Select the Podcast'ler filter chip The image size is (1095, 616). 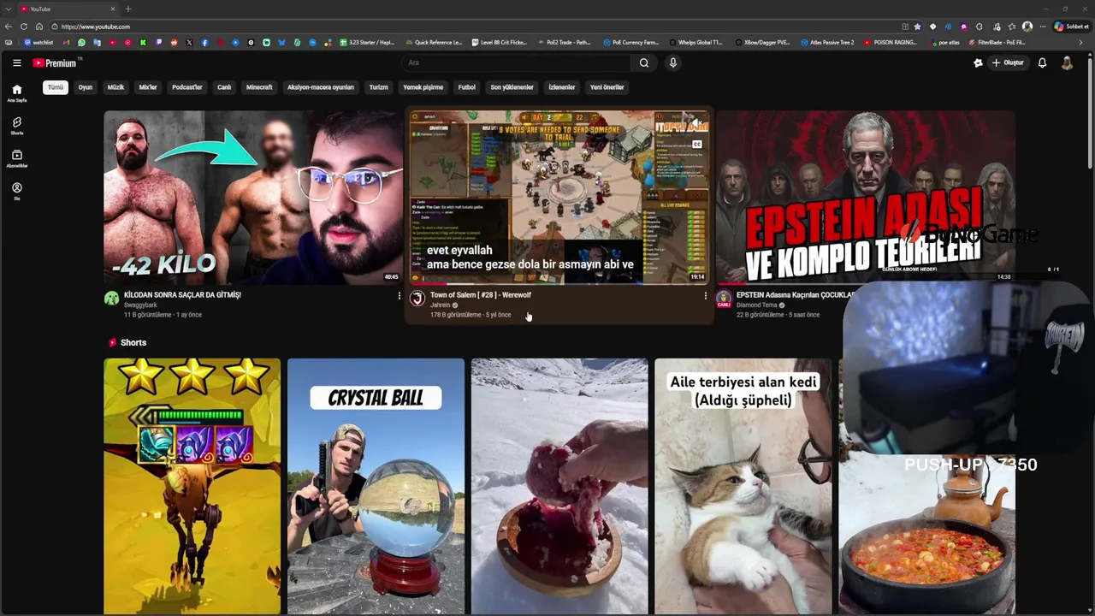tap(187, 87)
